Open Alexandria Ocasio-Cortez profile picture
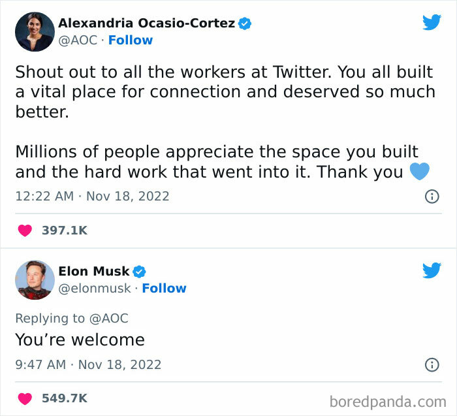Image resolution: width=457 pixels, height=416 pixels. 35,31
